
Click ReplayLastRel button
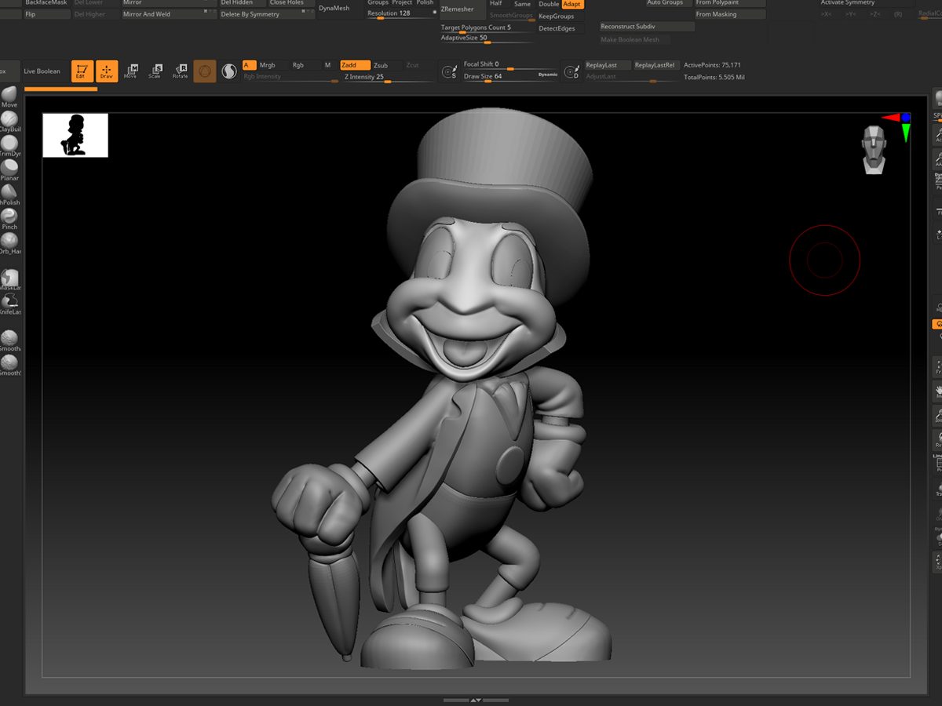pyautogui.click(x=656, y=65)
